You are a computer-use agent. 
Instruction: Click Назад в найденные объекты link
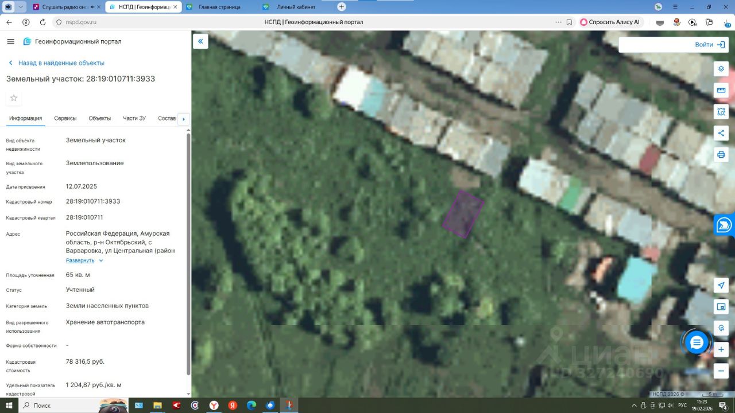(x=56, y=63)
